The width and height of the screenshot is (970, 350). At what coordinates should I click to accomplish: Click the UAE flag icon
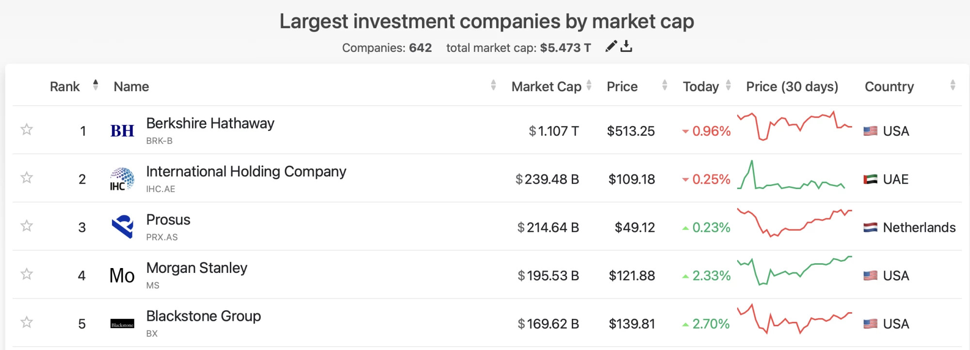coord(871,179)
